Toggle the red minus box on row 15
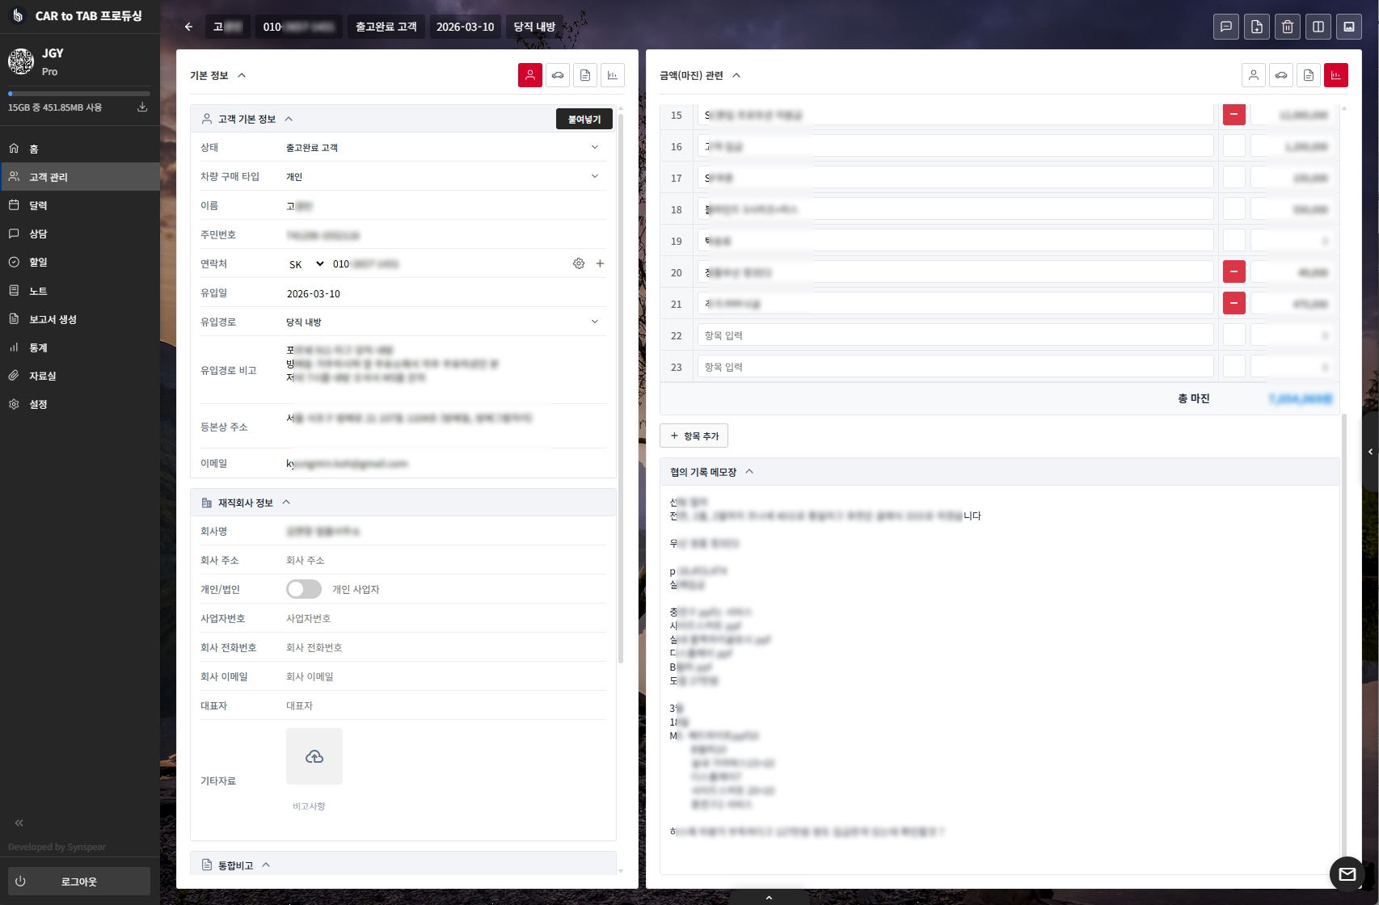The image size is (1379, 905). 1234,115
